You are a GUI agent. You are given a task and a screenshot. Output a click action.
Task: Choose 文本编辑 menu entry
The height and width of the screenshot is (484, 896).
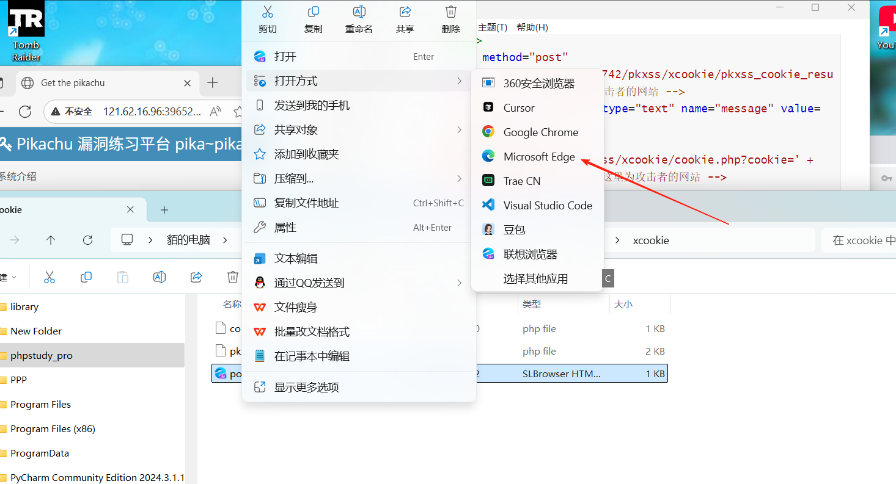click(x=359, y=258)
